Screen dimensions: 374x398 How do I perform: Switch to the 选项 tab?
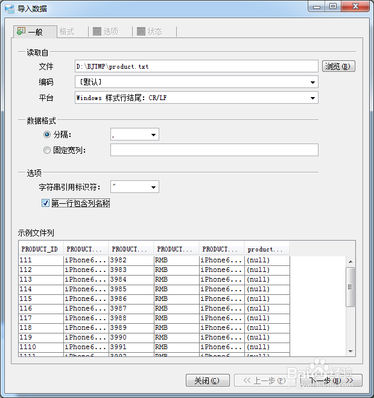click(110, 31)
